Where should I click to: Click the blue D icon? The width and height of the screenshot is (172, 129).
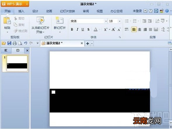tap(156, 11)
